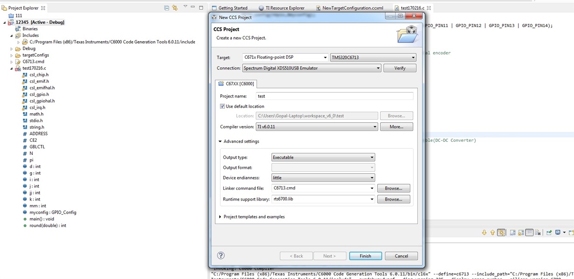
Task: Select the csl_irq.h header entry
Action: tap(37, 107)
